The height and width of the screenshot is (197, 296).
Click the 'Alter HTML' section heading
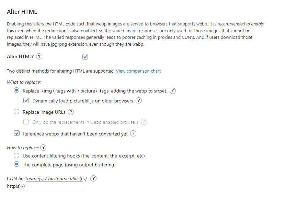click(22, 12)
